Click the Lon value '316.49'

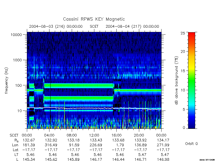[51, 145]
